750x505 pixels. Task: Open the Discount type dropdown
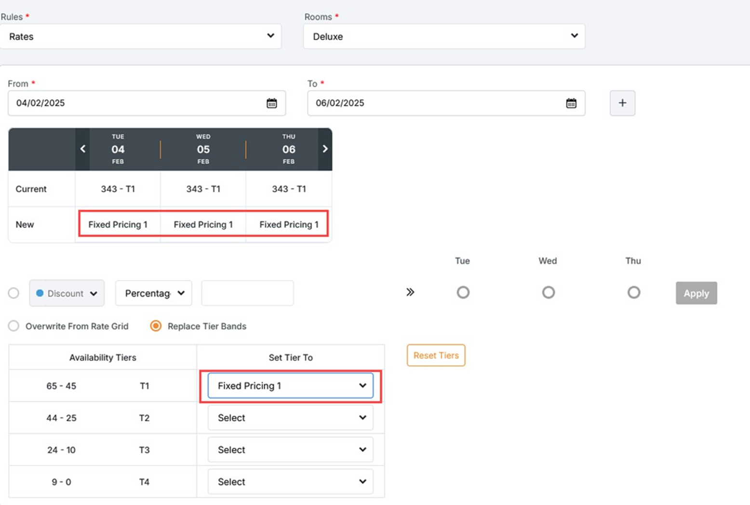[67, 293]
